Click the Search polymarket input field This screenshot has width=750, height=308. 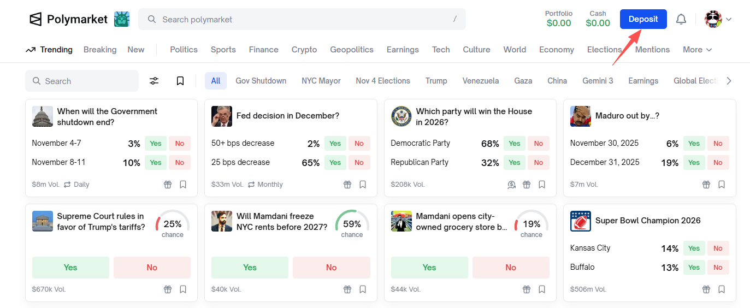click(302, 19)
